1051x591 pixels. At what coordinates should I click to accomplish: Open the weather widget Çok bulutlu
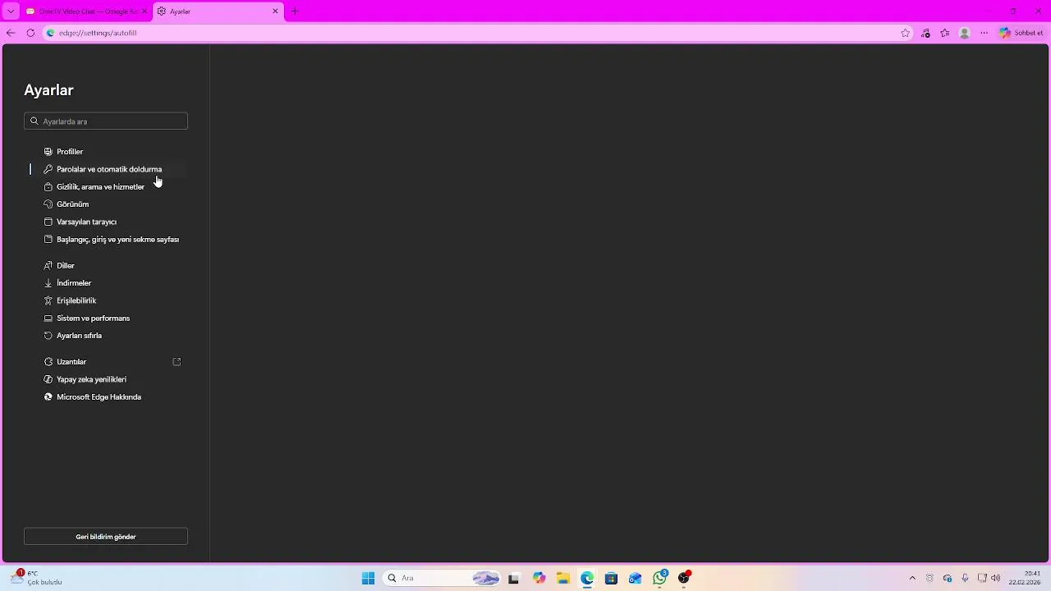(x=36, y=578)
